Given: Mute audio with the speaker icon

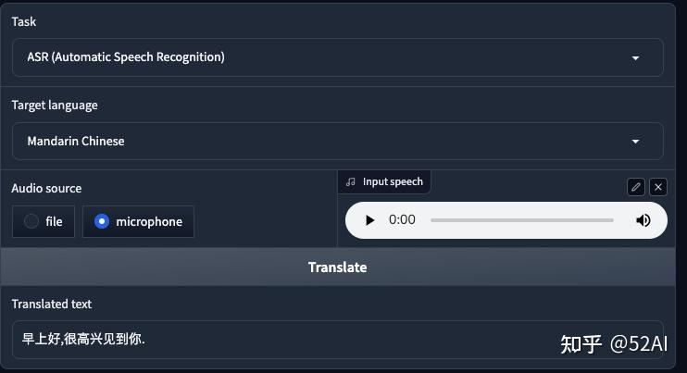Looking at the screenshot, I should click(643, 220).
